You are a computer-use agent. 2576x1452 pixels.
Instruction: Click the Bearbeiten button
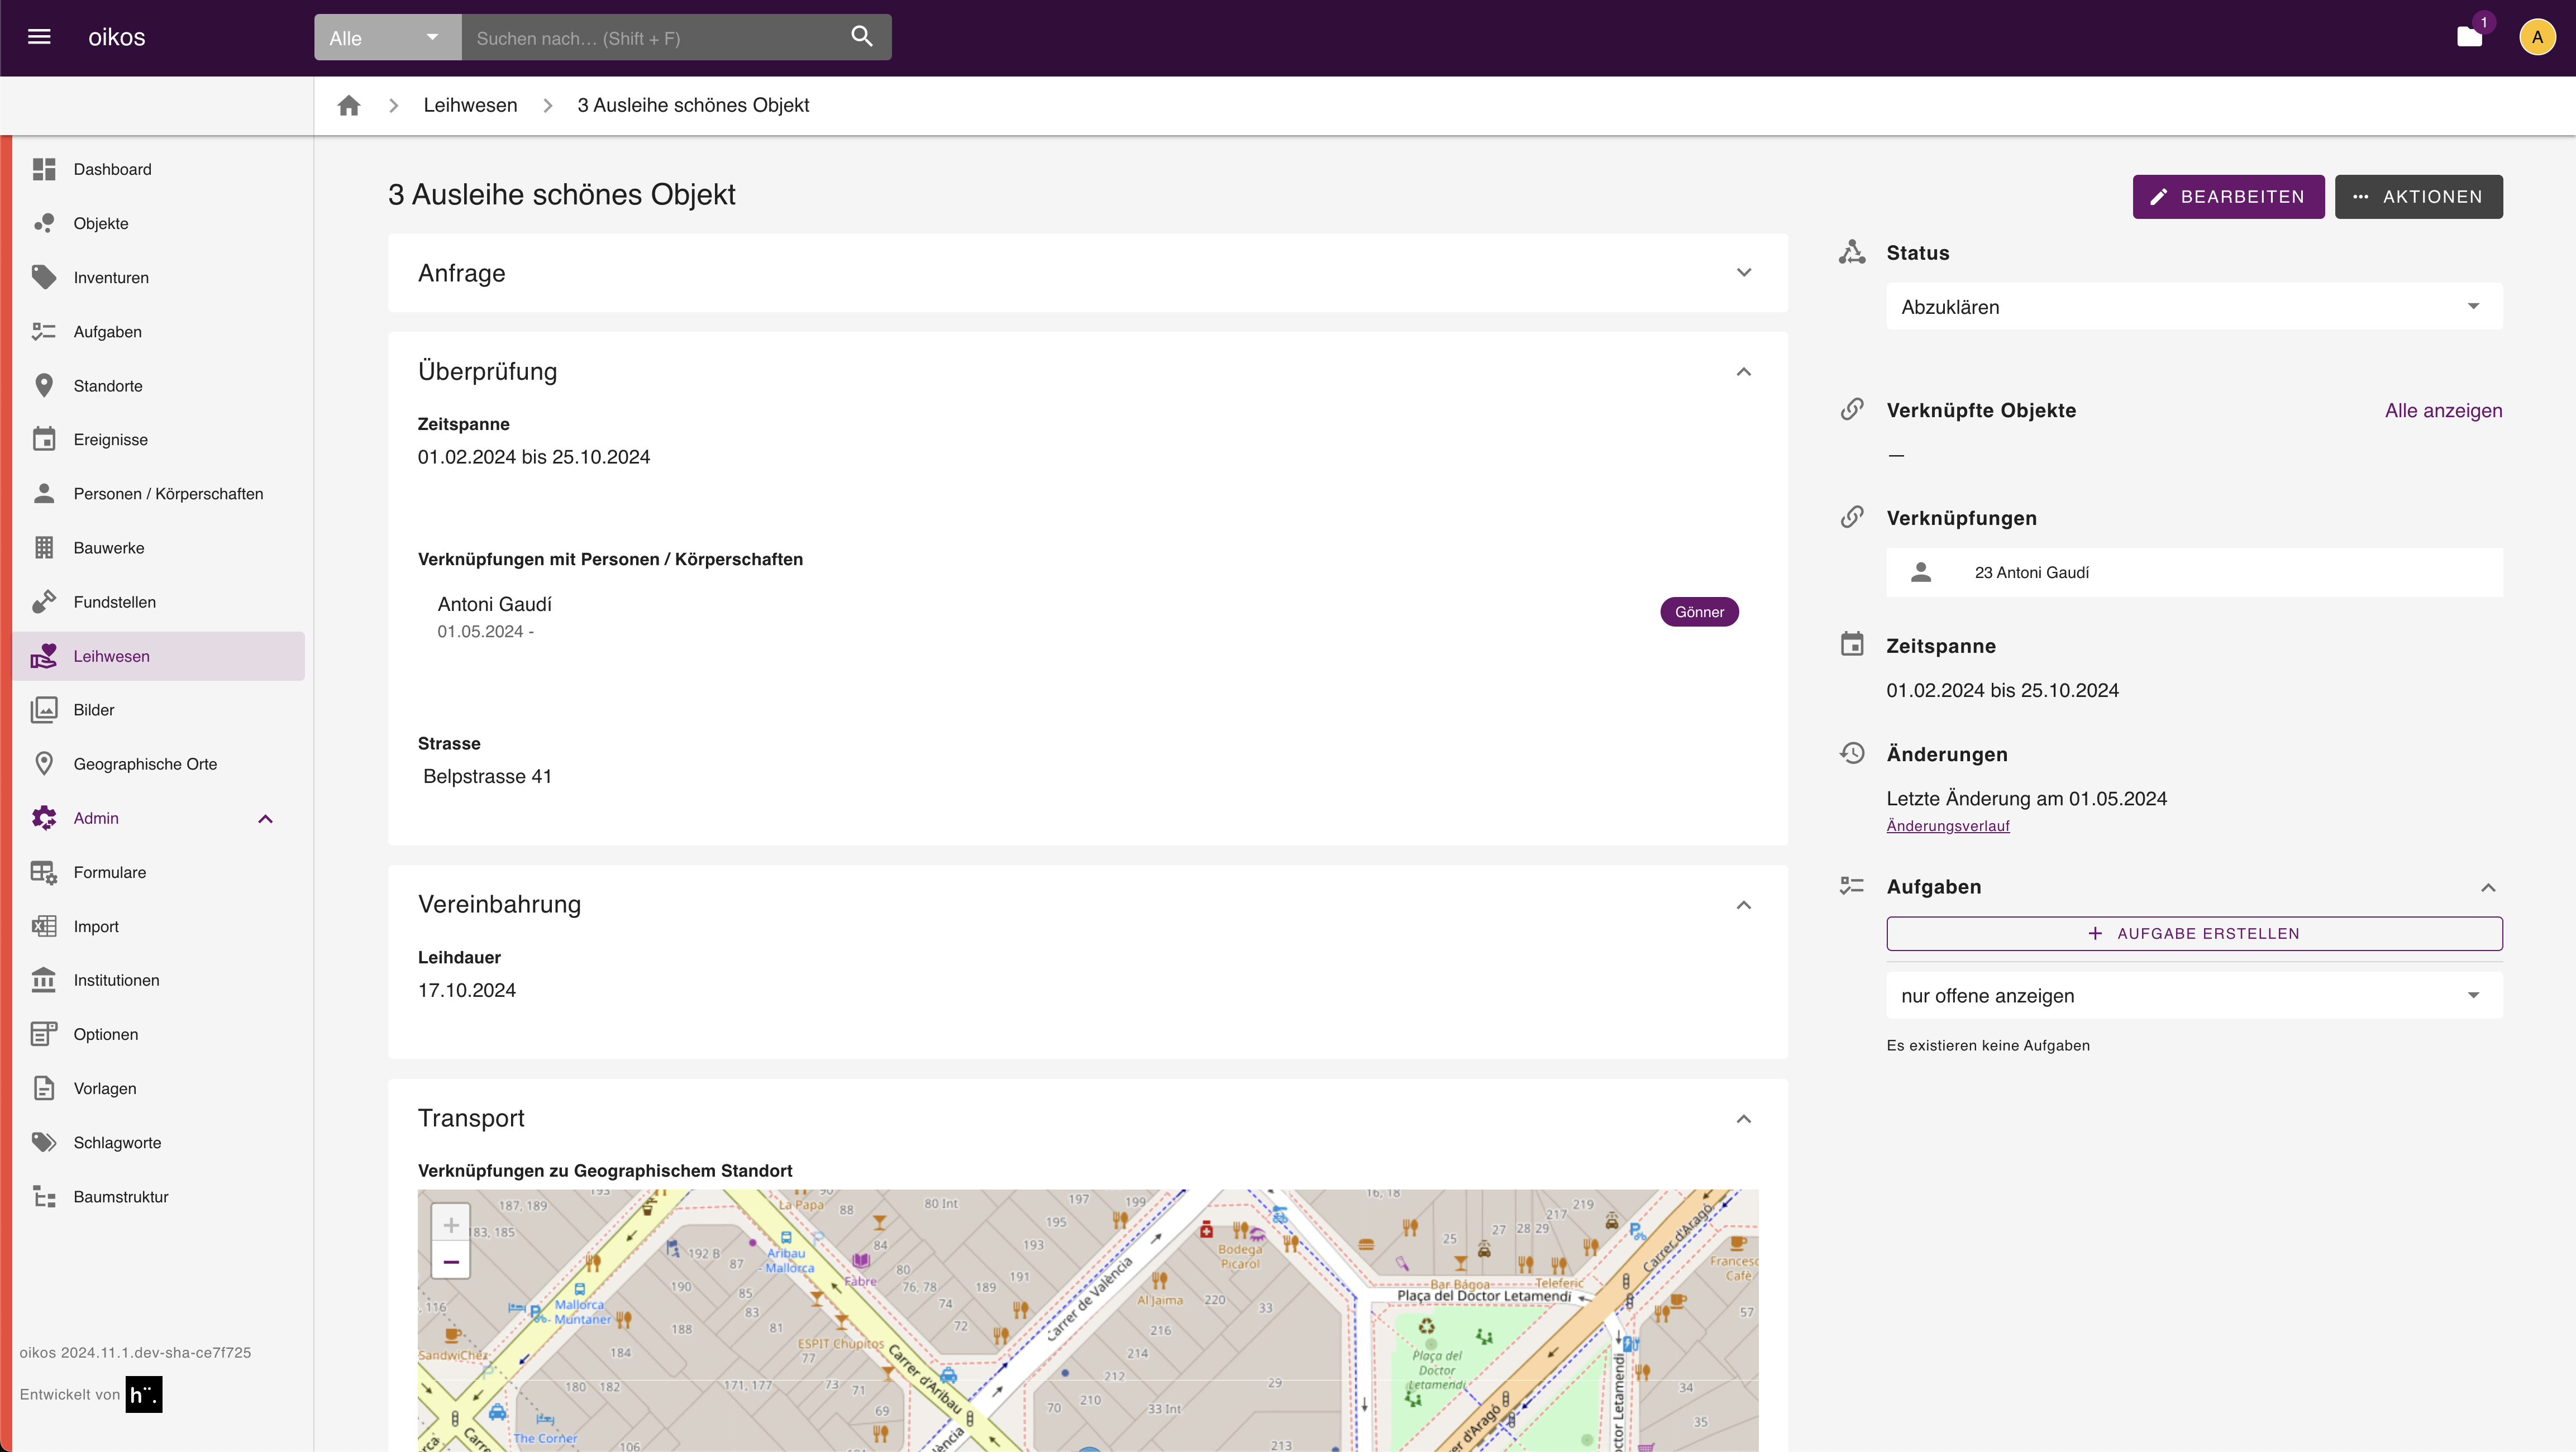pos(2228,196)
